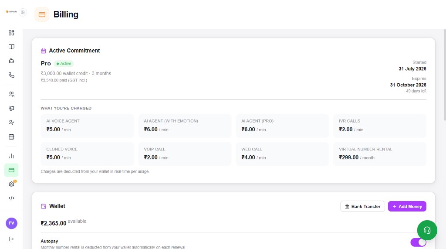The width and height of the screenshot is (446, 249).
Task: Click the Active status badge
Action: [64, 64]
